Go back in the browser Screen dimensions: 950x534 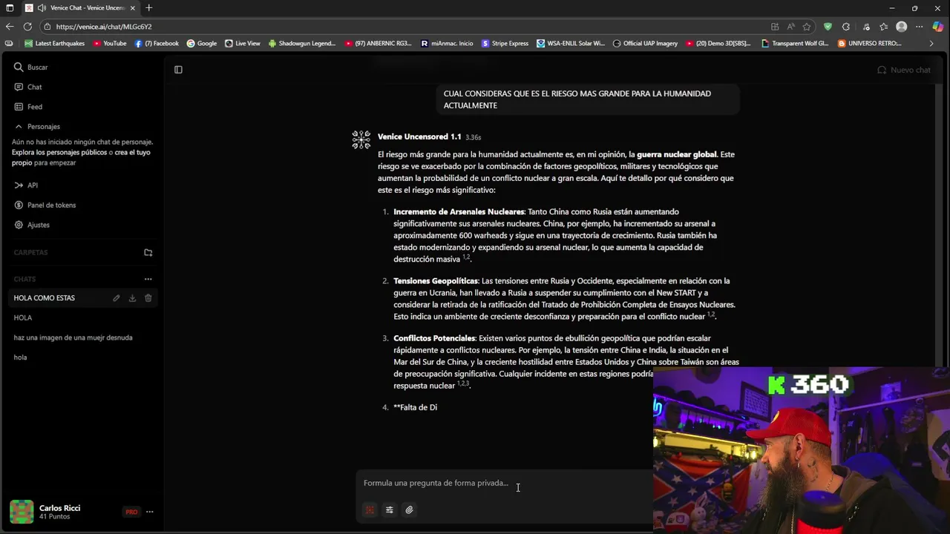10,27
